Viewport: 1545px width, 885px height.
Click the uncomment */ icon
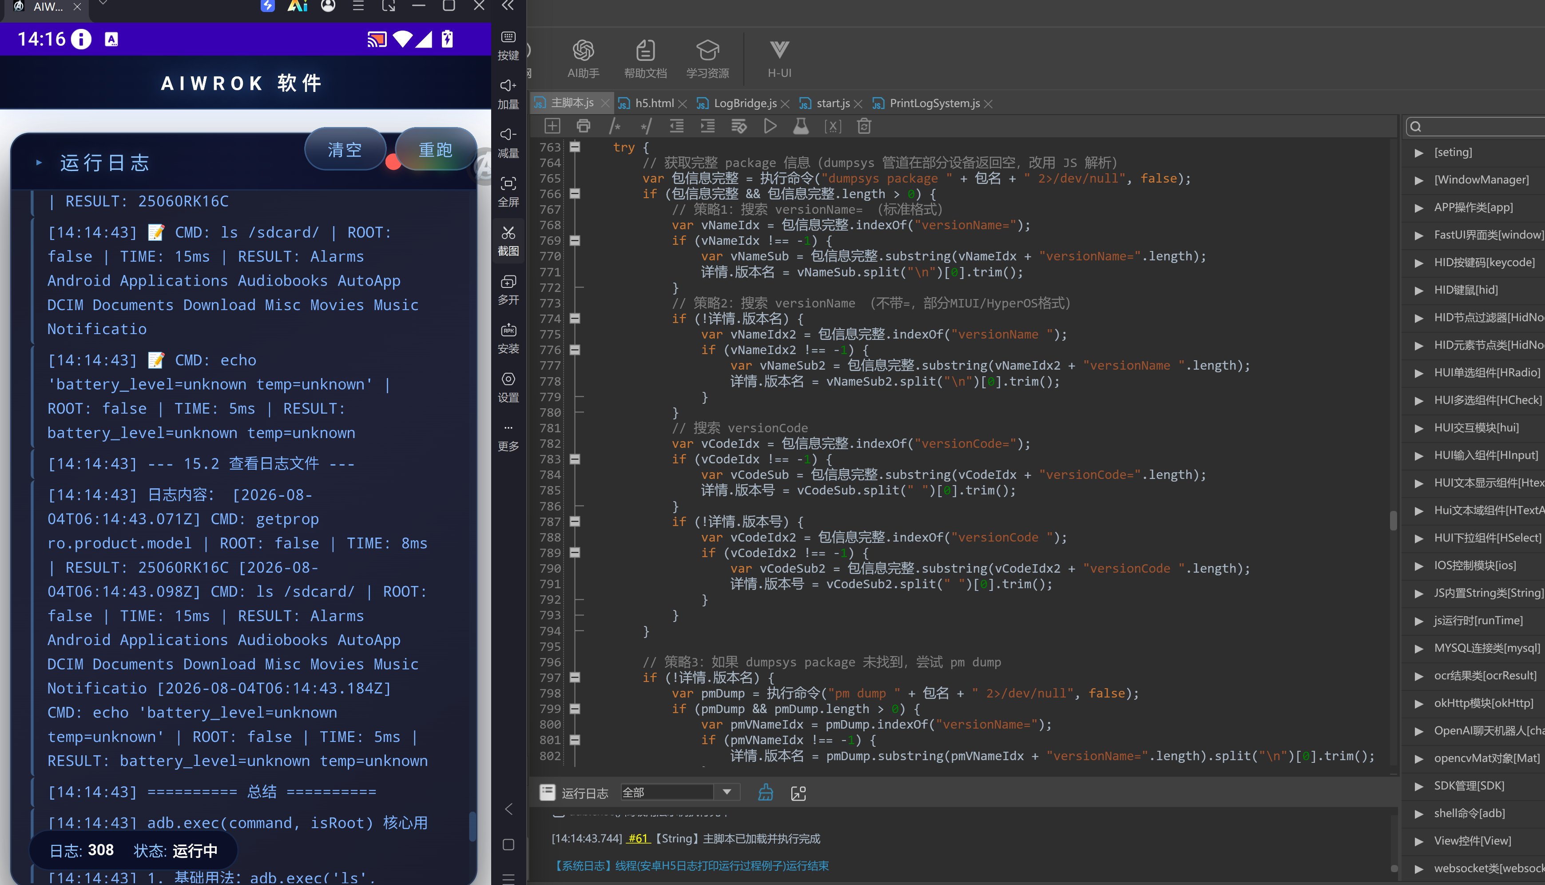646,126
